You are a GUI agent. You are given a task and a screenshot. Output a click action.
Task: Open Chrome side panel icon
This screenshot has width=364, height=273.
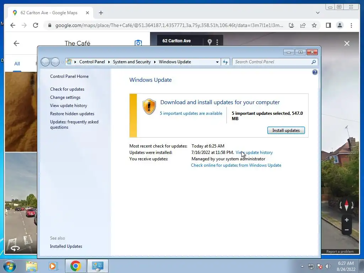[328, 25]
